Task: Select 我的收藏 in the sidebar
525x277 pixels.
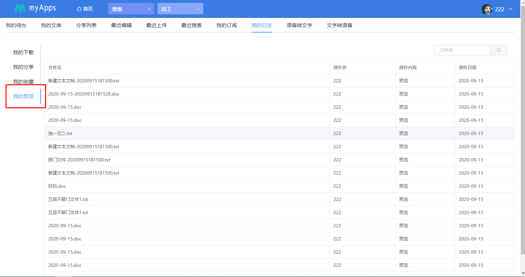Action: coord(23,82)
